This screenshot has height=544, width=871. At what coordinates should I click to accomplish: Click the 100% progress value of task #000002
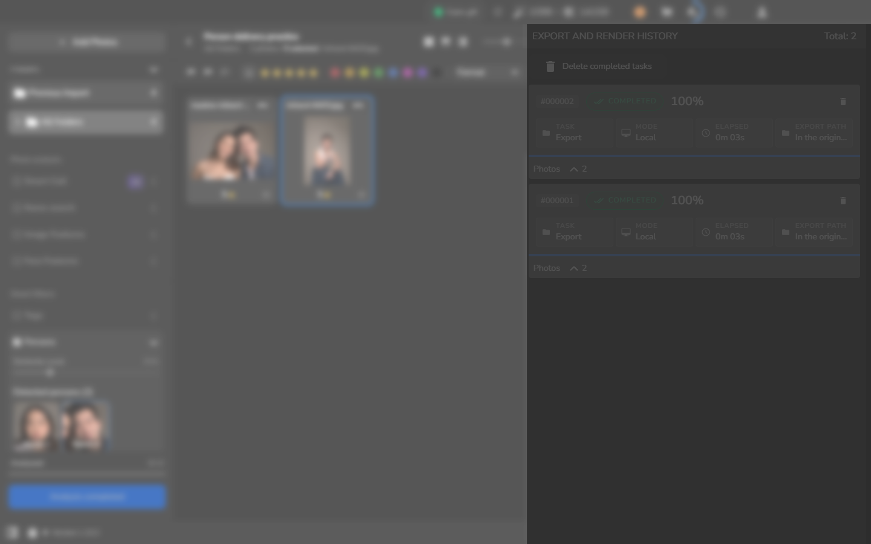coord(687,102)
